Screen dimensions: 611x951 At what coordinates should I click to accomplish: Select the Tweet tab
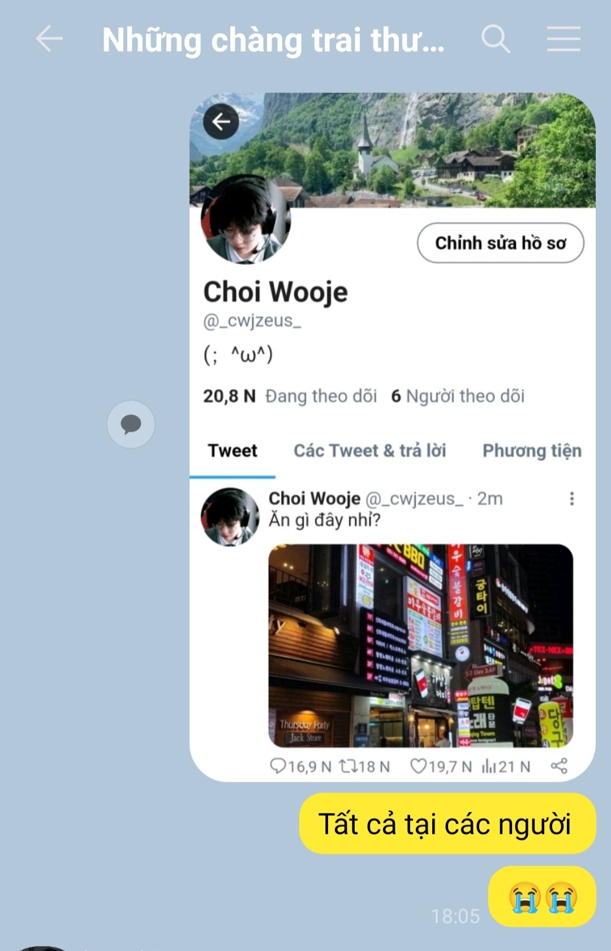click(233, 451)
